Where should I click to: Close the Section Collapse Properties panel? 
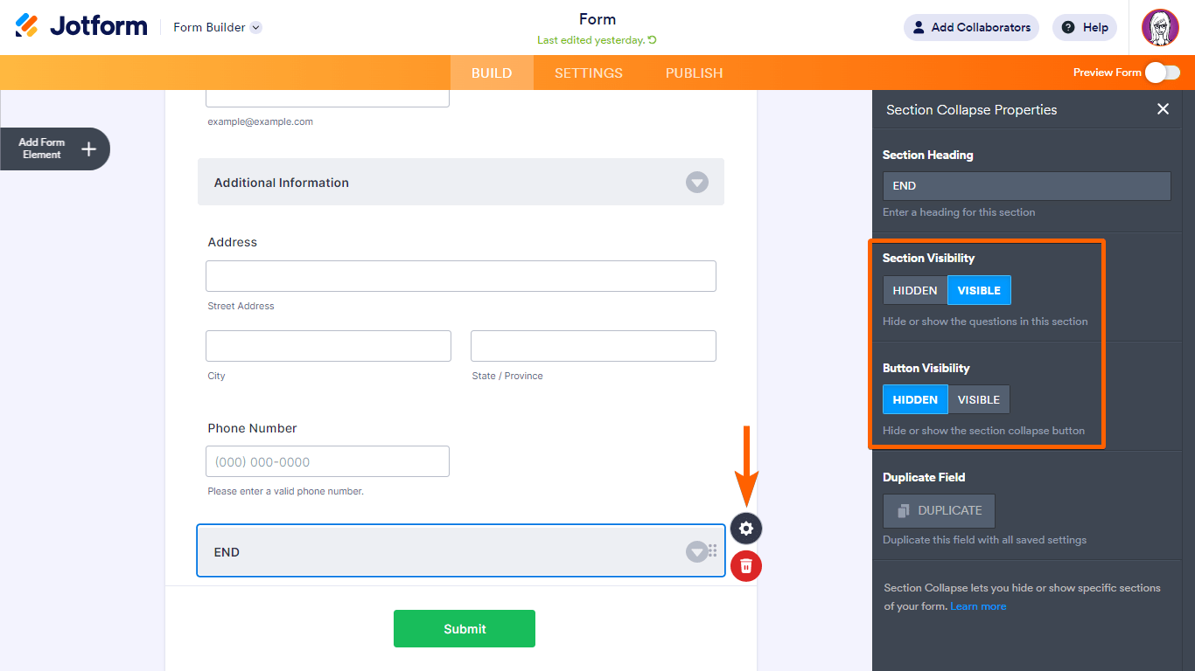1163,109
